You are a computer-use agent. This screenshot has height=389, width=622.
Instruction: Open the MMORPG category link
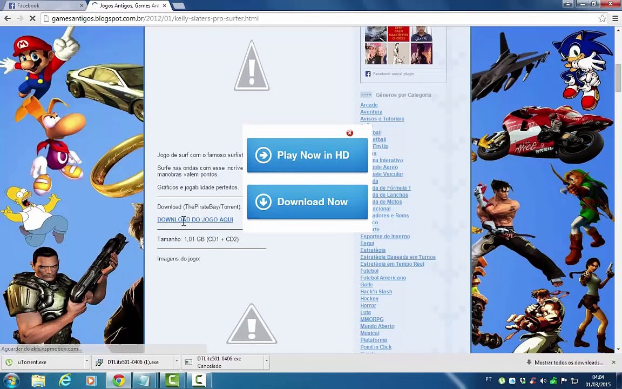pos(371,319)
